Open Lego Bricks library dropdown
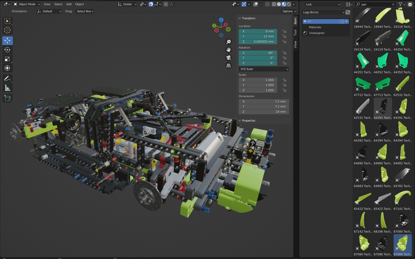Screen dimensions: 415x259 tap(323, 12)
